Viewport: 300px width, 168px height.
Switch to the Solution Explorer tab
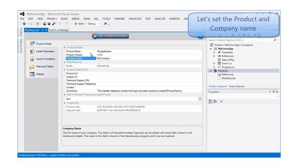[217, 86]
